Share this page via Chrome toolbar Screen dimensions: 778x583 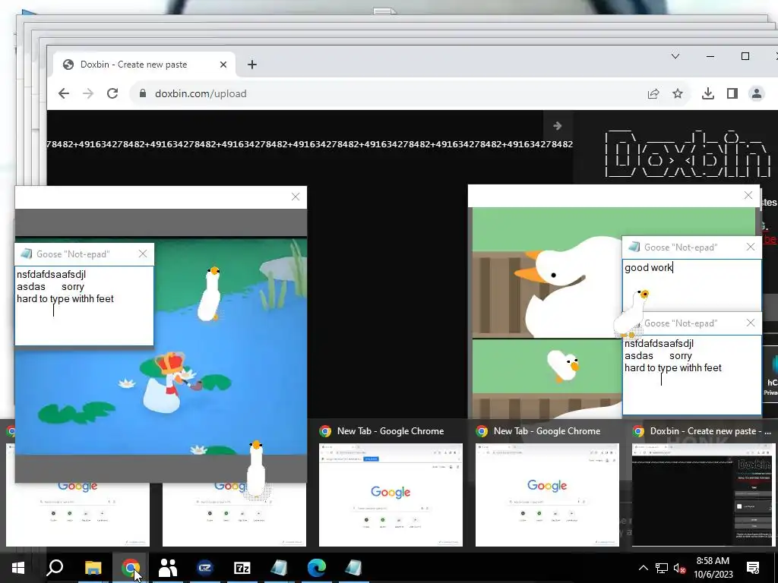click(x=653, y=93)
